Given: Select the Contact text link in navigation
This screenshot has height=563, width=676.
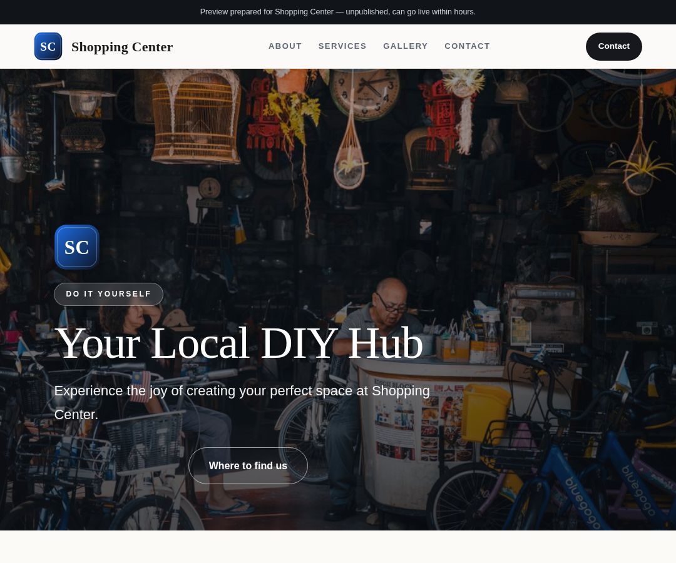Looking at the screenshot, I should pyautogui.click(x=467, y=46).
